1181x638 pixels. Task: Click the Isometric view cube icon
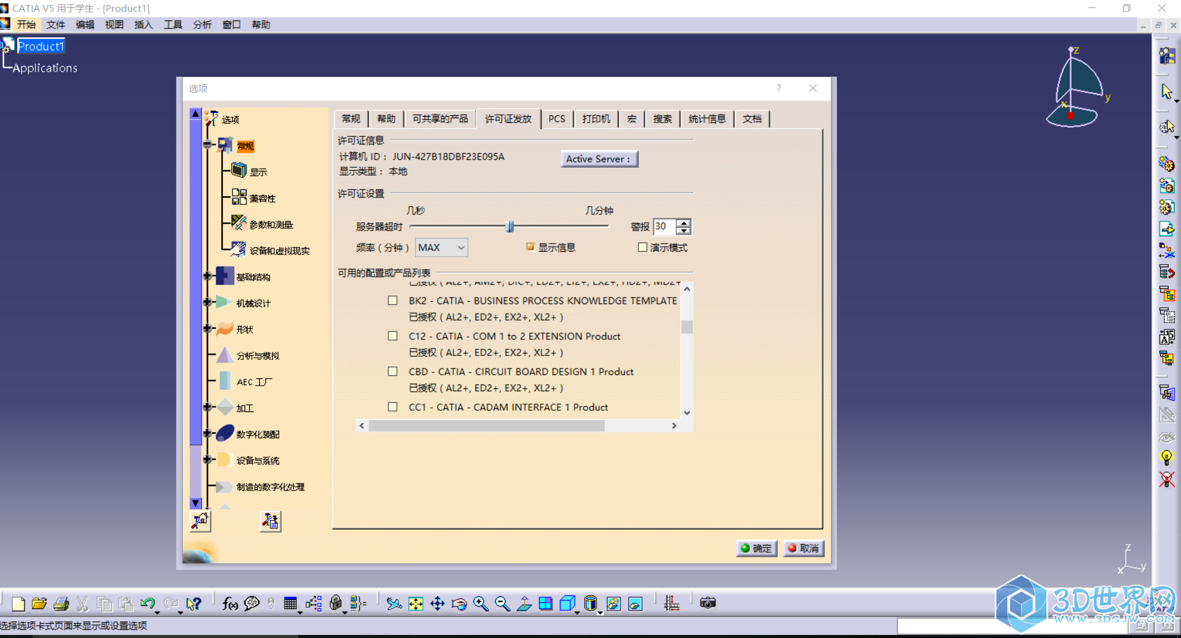(x=567, y=603)
